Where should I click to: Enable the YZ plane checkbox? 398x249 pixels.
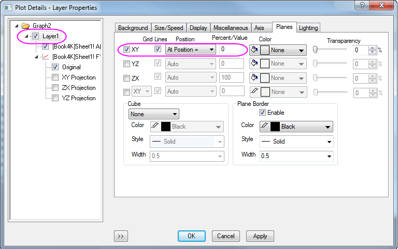click(126, 64)
